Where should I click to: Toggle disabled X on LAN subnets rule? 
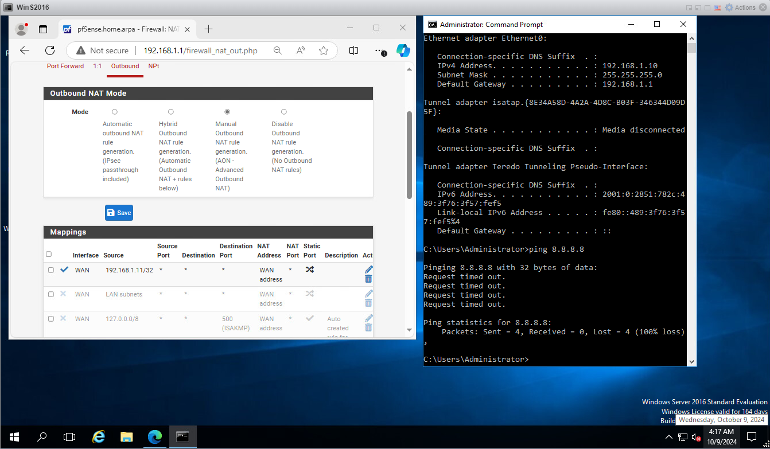click(x=63, y=294)
